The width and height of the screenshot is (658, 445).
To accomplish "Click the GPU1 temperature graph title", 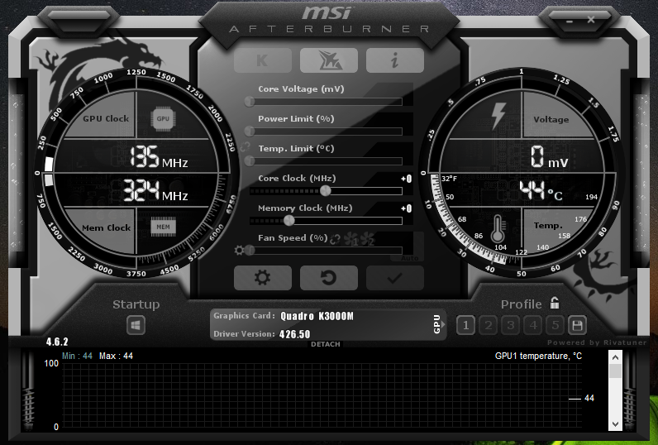I will point(538,356).
